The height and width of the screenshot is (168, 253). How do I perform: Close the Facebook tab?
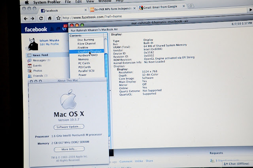(x=85, y=10)
